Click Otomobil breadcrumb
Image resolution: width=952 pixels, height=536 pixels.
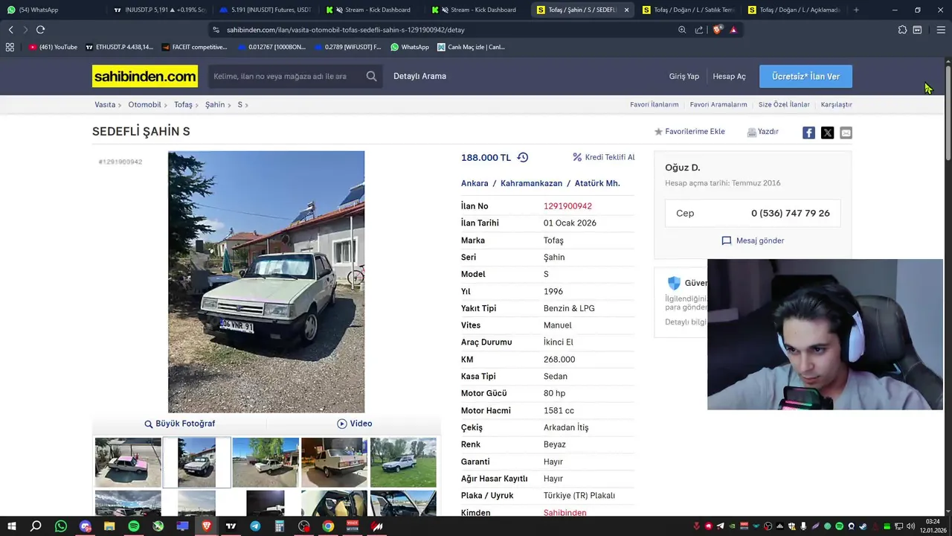144,104
